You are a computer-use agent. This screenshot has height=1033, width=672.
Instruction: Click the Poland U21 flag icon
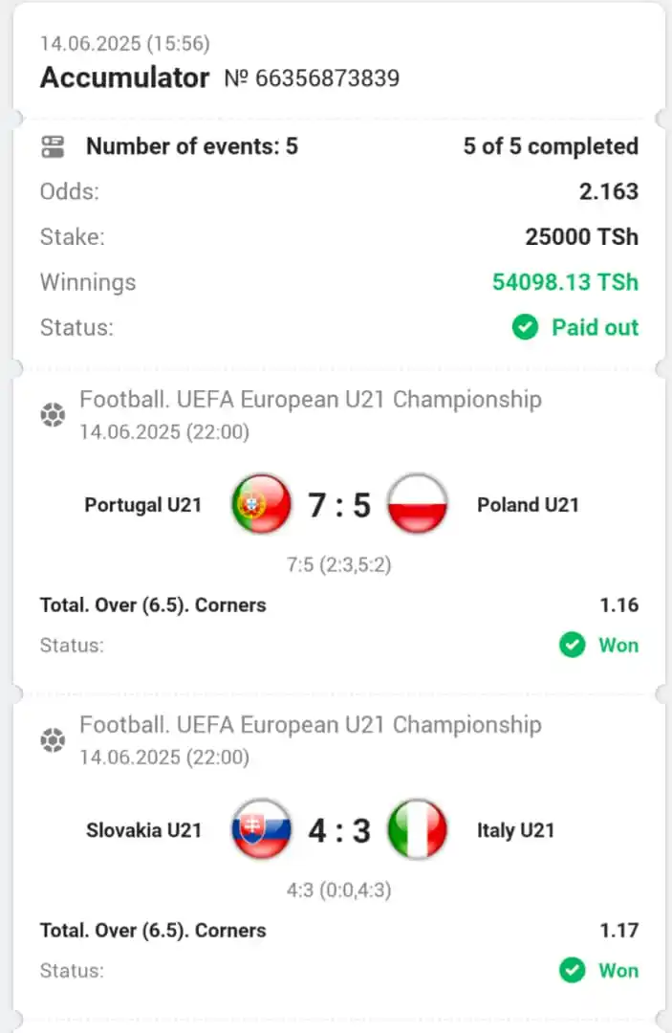[x=418, y=503]
